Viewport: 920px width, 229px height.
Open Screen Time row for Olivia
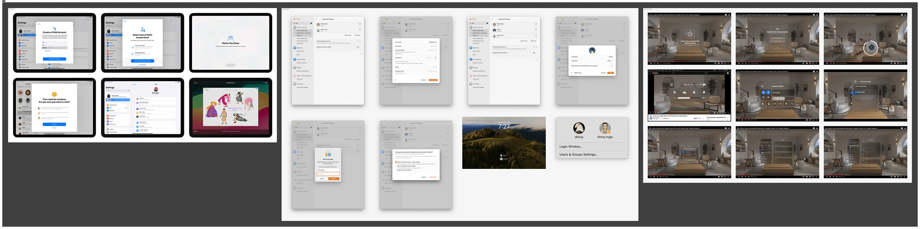point(156,109)
